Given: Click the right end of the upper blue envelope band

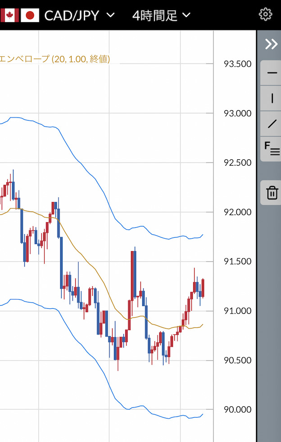Looking at the screenshot, I should (202, 235).
